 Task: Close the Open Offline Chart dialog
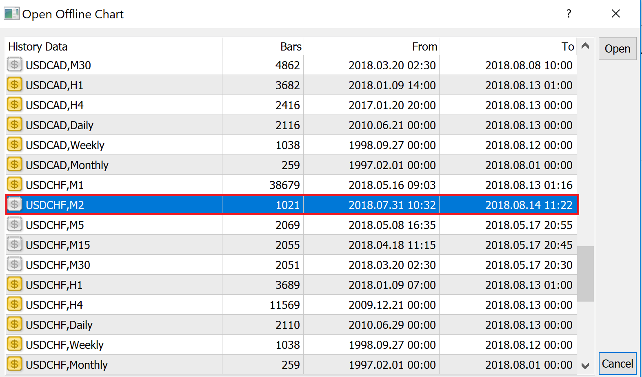pos(616,14)
